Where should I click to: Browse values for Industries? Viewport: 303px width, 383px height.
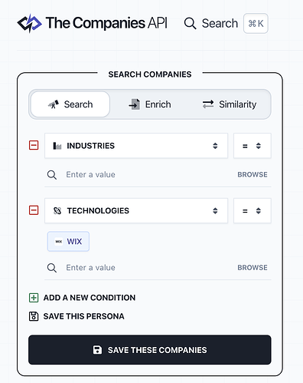[x=252, y=174]
